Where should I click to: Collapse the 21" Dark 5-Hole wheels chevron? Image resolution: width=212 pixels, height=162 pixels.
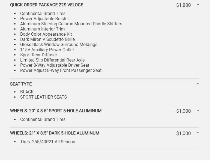198,133
